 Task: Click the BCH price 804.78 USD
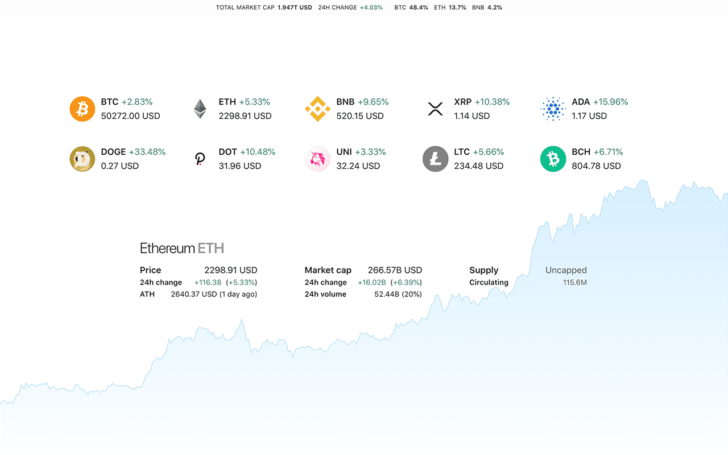tap(596, 166)
